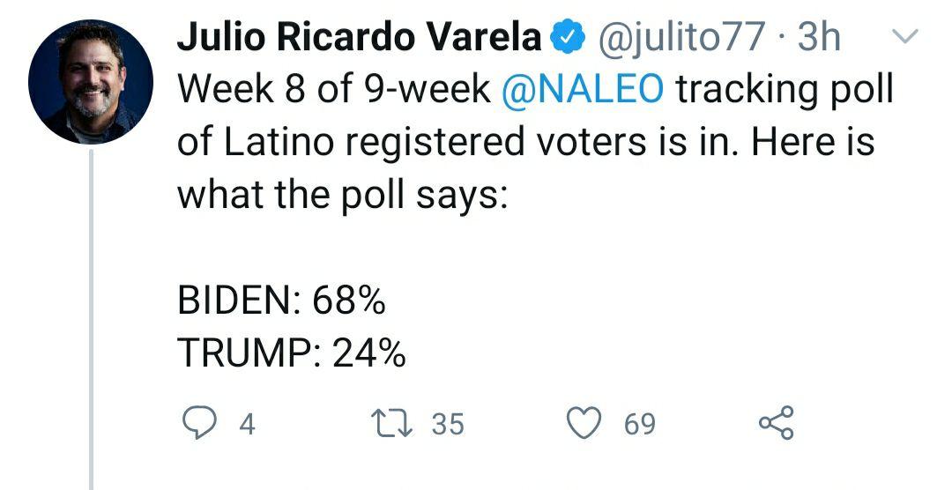The height and width of the screenshot is (490, 952).
Task: Click the Julio Ricardo Varela display name
Action: pyautogui.click(x=359, y=38)
